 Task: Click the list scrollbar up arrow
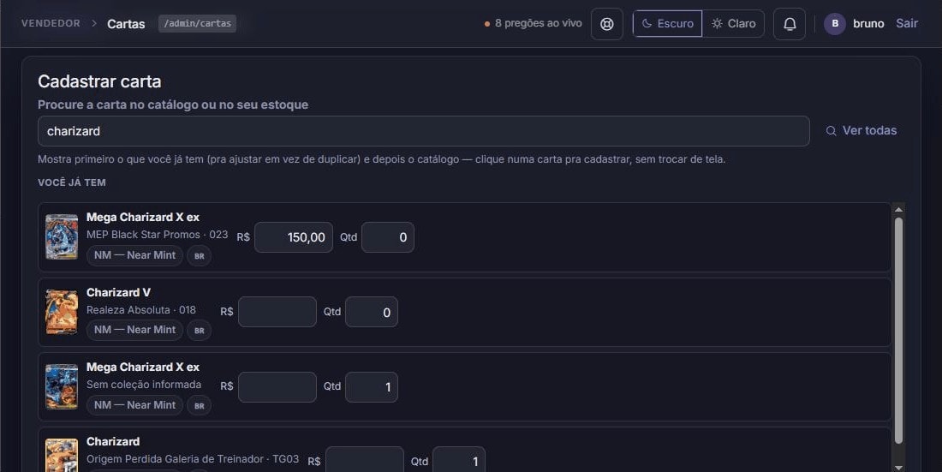(x=898, y=209)
